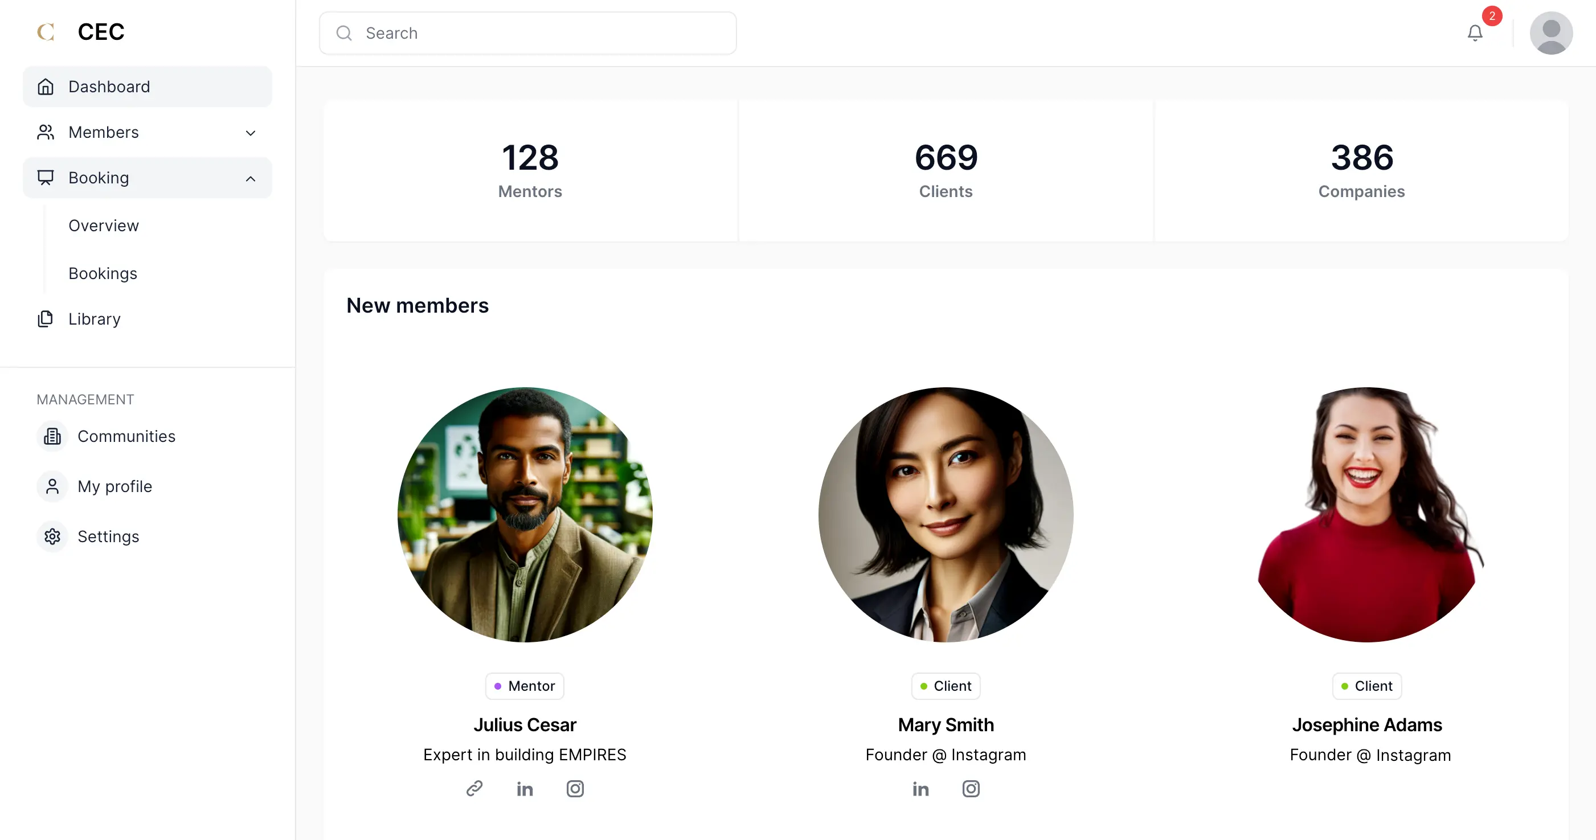Open Julius Cesar's Instagram icon
1596x840 pixels.
click(575, 788)
